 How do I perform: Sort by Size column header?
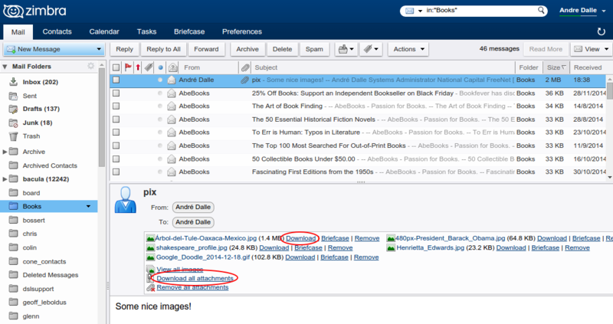point(556,67)
